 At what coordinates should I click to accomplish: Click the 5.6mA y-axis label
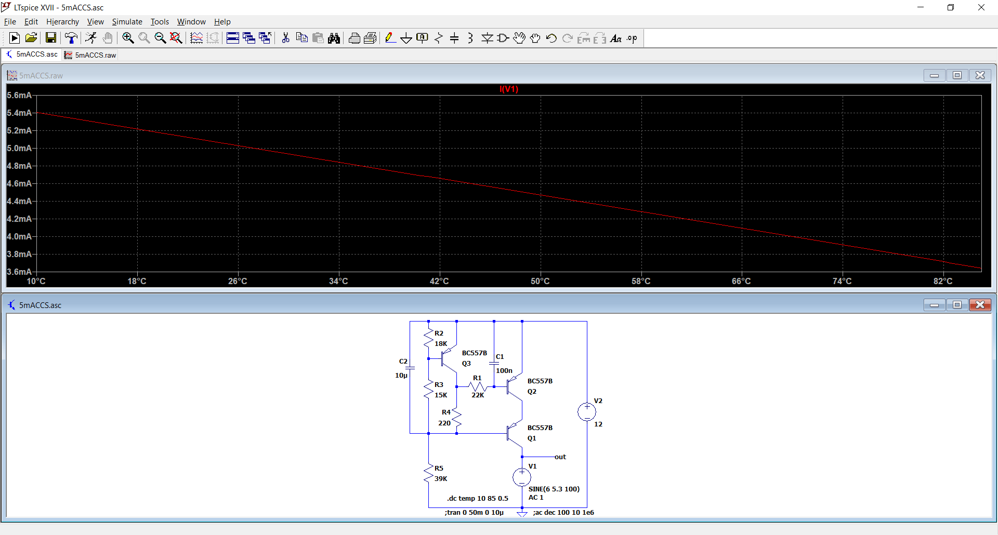pos(19,95)
